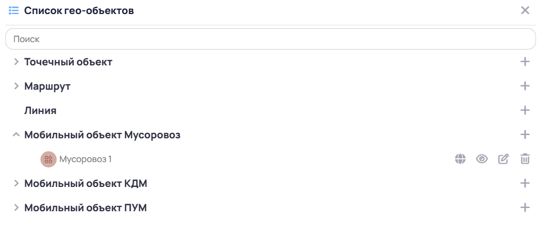The width and height of the screenshot is (540, 228).
Task: Add a new Маршрут with plus icon
Action: (x=525, y=86)
